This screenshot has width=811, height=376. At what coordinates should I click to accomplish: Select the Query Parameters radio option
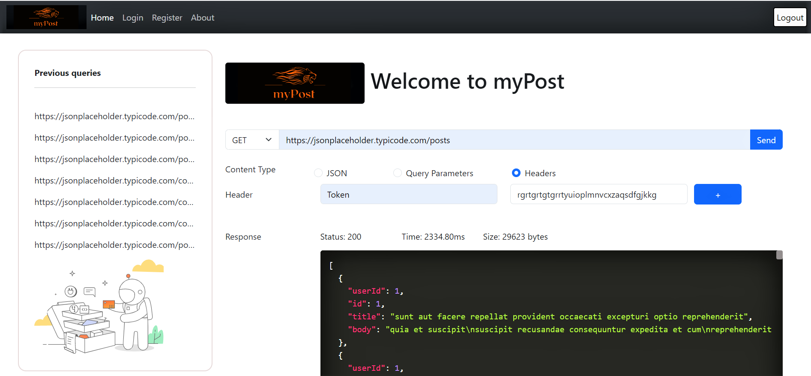[398, 173]
